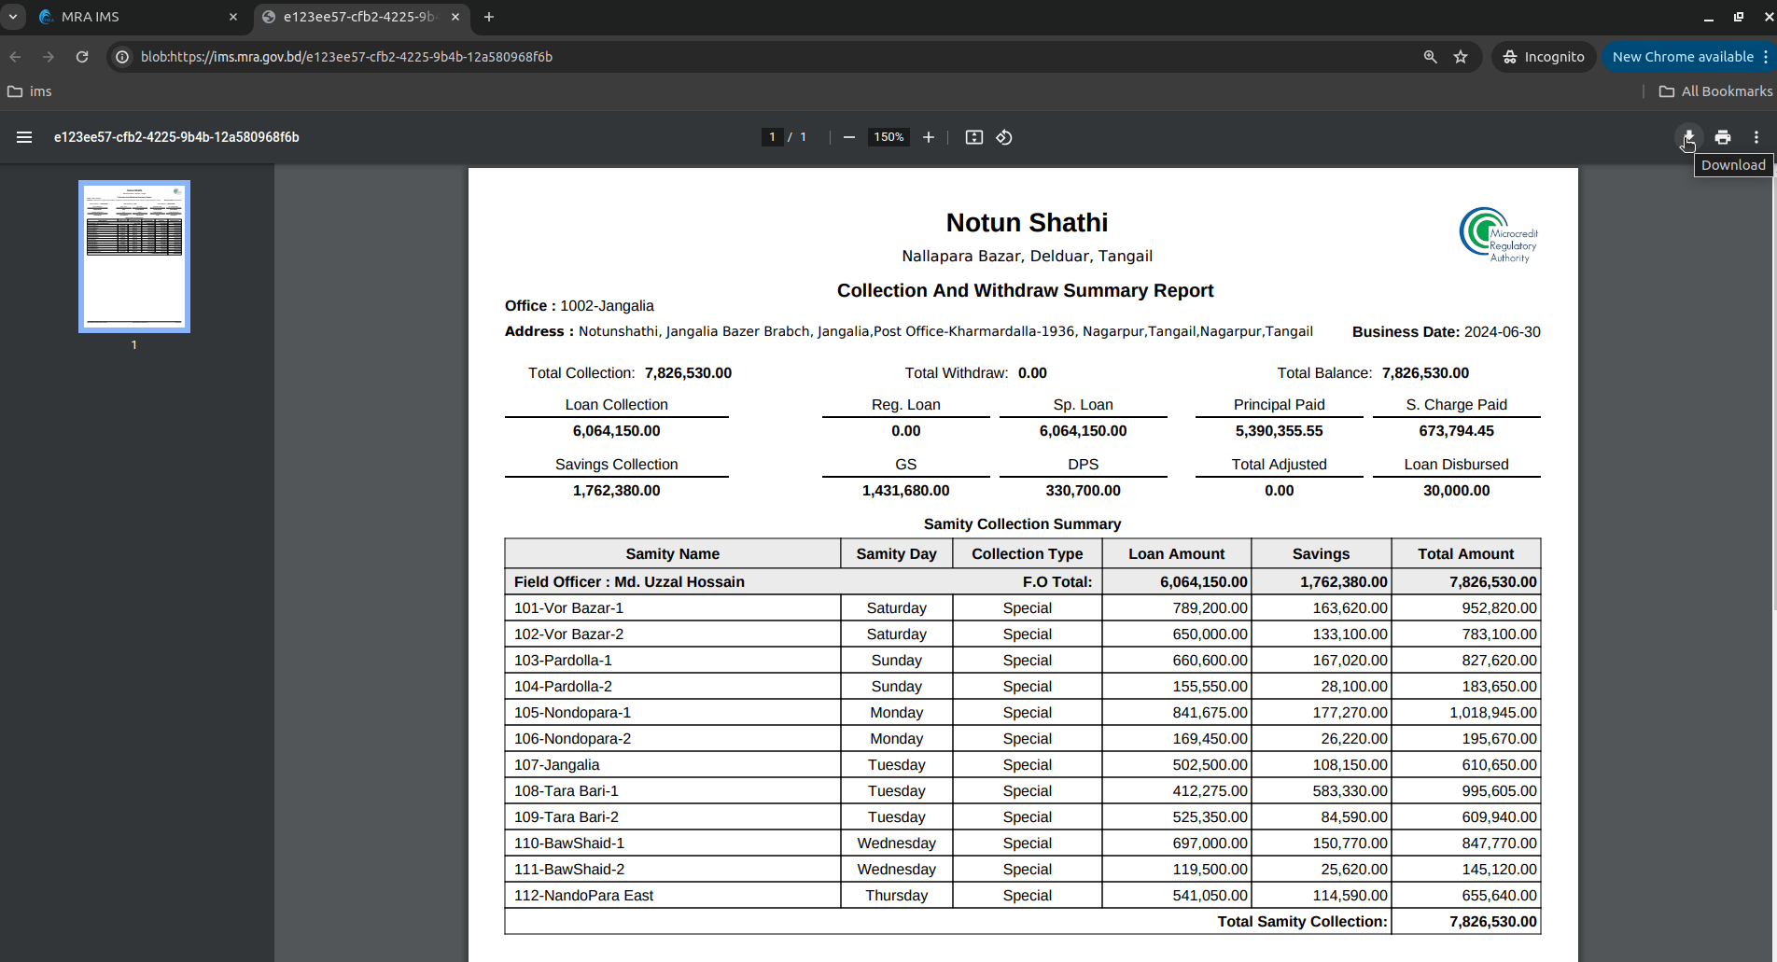Click the Samity Day column header
This screenshot has height=962, width=1777.
click(x=896, y=553)
